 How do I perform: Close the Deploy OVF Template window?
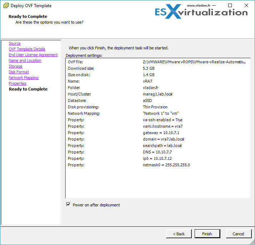pos(246,5)
